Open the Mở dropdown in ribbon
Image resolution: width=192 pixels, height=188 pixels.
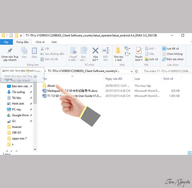tap(150, 48)
